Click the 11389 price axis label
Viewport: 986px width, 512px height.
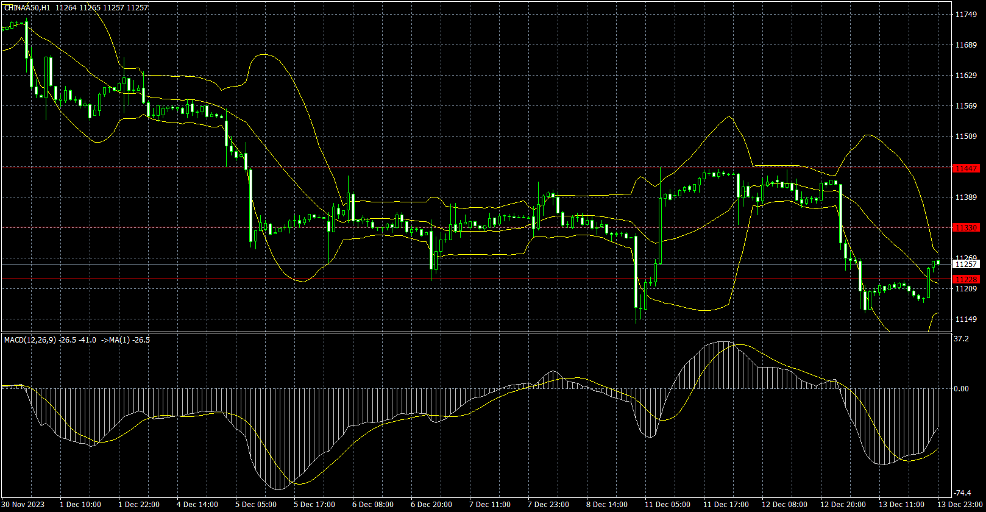coord(966,197)
